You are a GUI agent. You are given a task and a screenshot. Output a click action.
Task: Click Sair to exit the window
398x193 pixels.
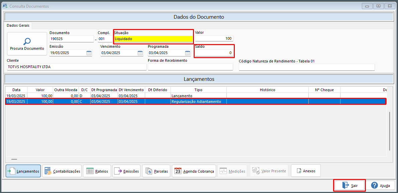point(350,186)
